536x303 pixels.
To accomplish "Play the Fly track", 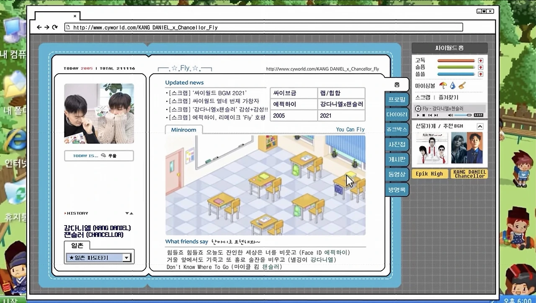I will 417,115.
